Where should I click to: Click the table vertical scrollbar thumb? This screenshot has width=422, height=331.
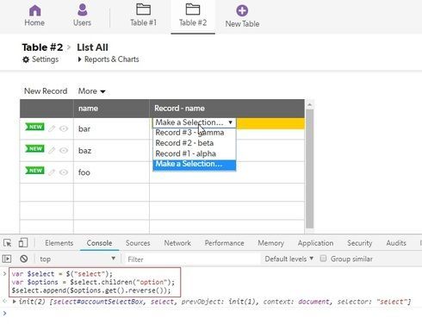tap(309, 169)
